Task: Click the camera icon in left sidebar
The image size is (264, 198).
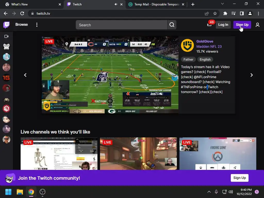Action: 6,36
